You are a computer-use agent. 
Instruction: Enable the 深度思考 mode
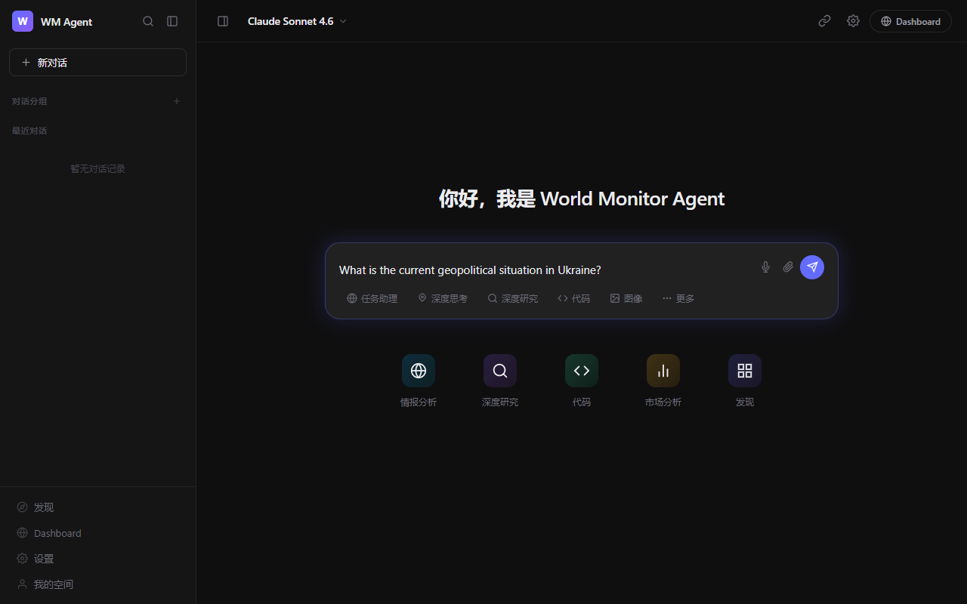[443, 298]
